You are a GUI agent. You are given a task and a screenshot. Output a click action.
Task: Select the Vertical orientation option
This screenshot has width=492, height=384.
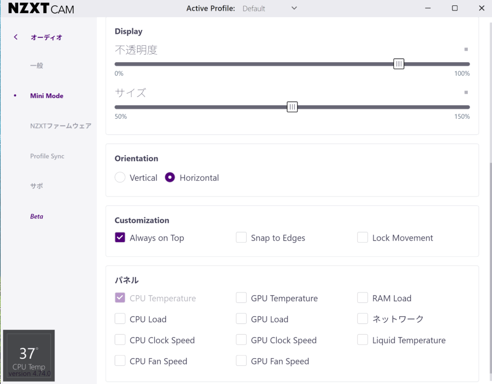[120, 177]
